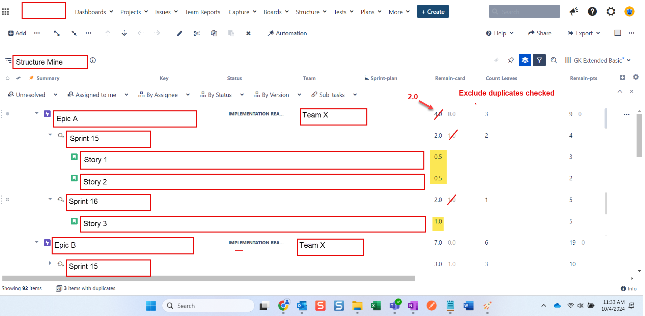
Task: Open the app switcher grid icon
Action: [5, 12]
